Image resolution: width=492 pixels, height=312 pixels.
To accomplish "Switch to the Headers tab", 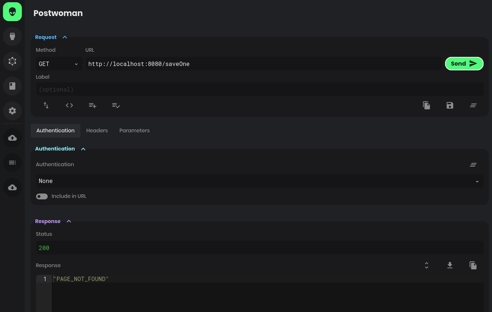I will coord(97,130).
